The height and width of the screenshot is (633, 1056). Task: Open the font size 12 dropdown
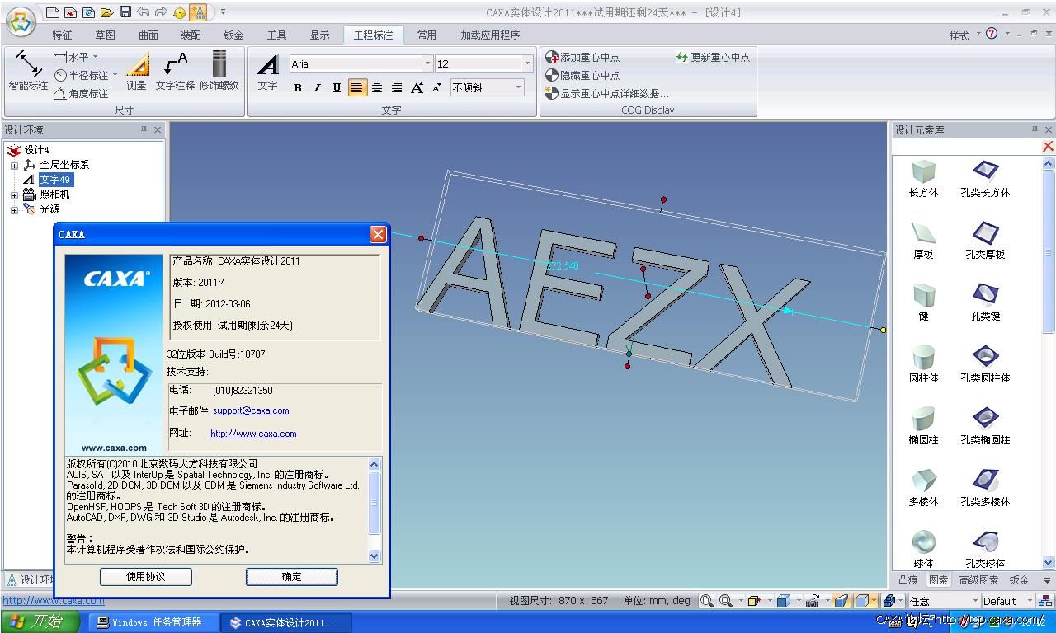click(x=527, y=63)
